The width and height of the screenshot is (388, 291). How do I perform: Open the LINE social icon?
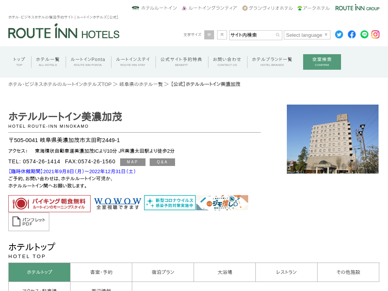point(364,34)
